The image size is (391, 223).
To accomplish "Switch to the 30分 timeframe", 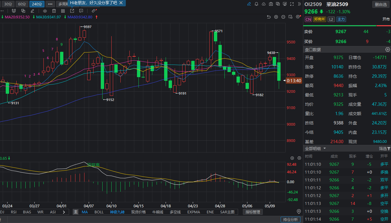I will coord(8,4).
